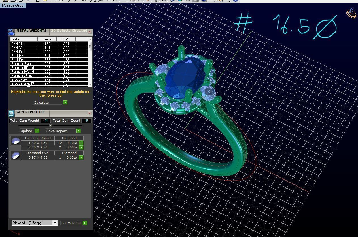This screenshot has height=237, width=358.
Task: Close the Metal Weights panel
Action: tap(90, 32)
